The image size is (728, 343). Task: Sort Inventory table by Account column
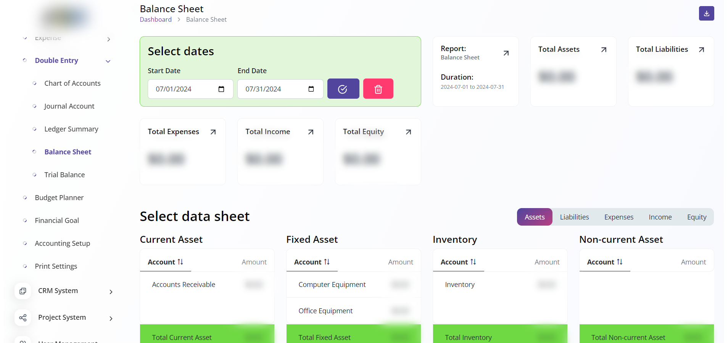pos(458,262)
